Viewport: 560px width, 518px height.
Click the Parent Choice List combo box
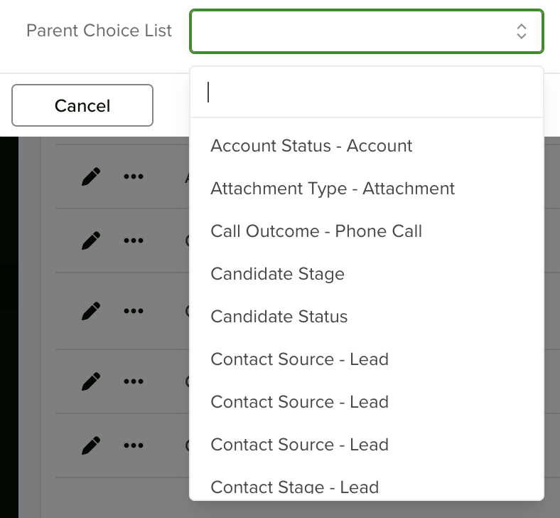tap(367, 31)
